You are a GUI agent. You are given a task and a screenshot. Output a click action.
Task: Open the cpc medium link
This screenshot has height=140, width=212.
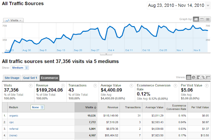point(12,122)
